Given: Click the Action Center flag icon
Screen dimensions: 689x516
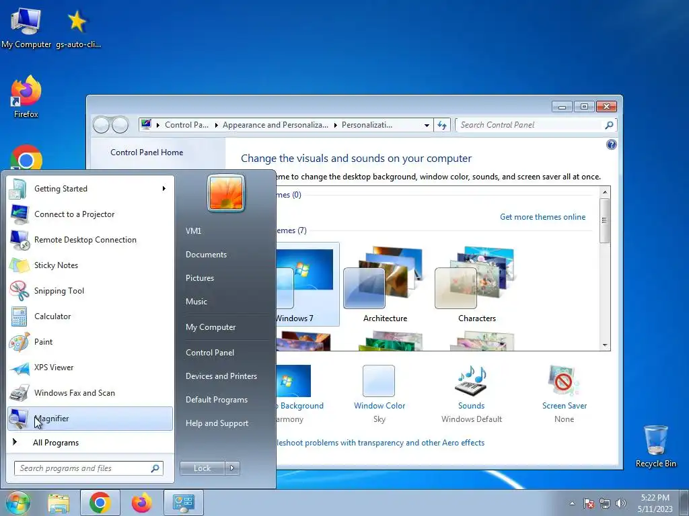Looking at the screenshot, I should pyautogui.click(x=589, y=503).
